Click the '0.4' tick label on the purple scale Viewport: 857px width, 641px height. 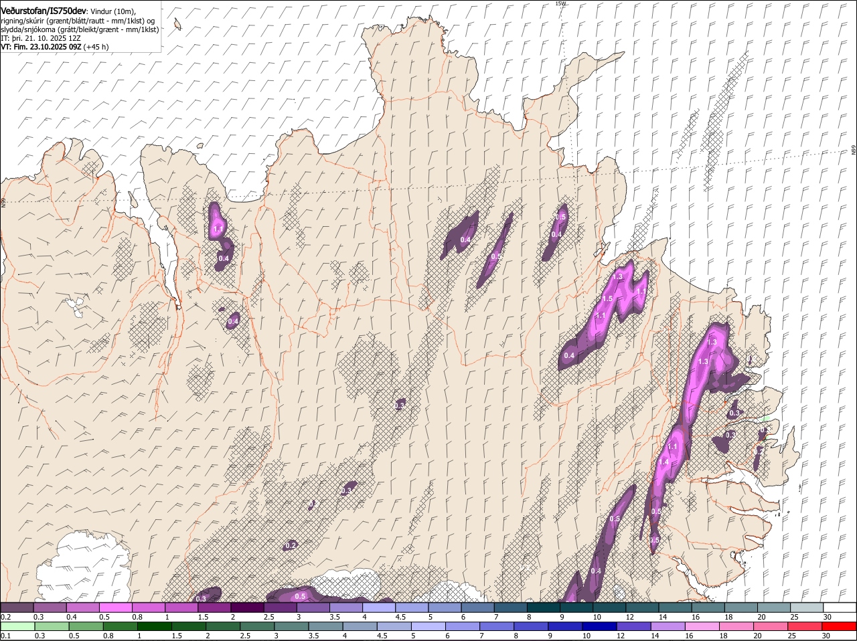(x=72, y=617)
